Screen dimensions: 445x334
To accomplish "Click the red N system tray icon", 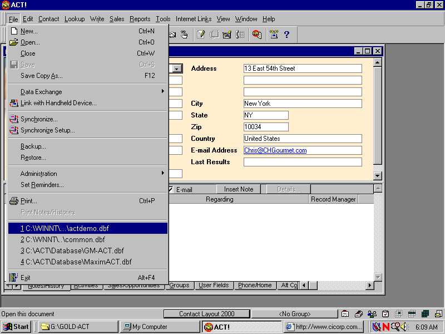I will click(x=385, y=327).
